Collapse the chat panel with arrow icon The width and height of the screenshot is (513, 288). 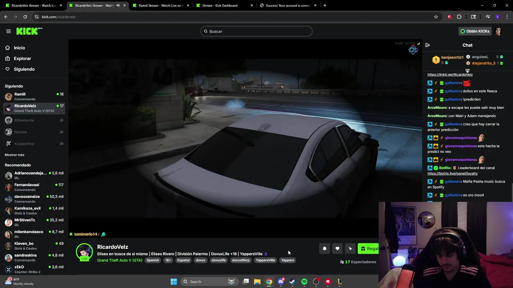tap(427, 45)
